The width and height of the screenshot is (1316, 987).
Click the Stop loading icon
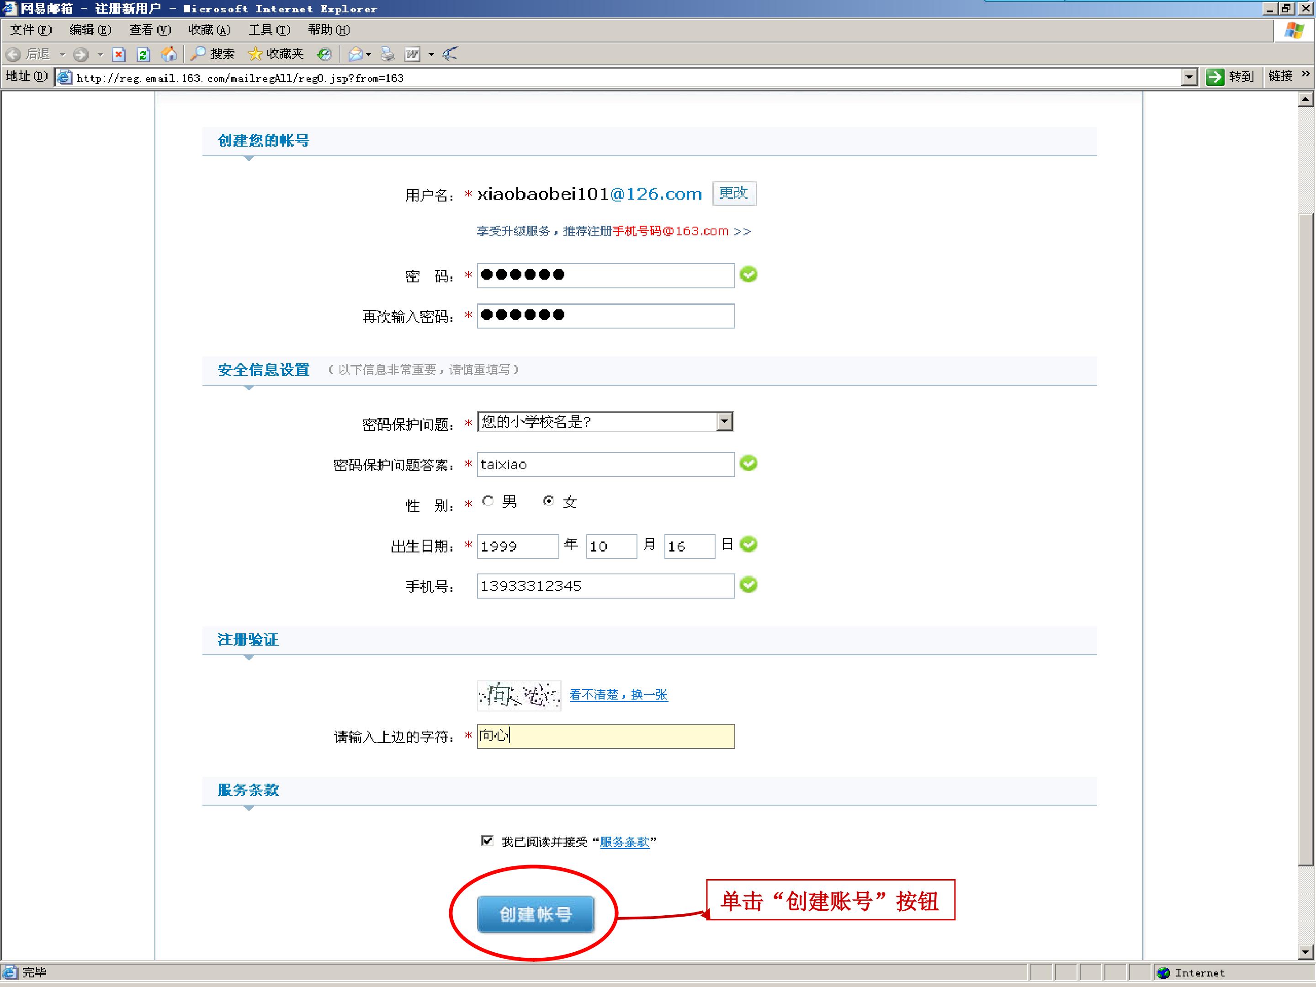coord(119,54)
